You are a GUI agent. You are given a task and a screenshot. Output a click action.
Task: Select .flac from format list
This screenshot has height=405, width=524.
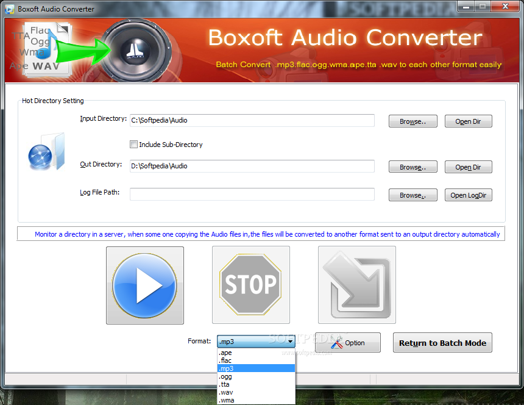256,360
